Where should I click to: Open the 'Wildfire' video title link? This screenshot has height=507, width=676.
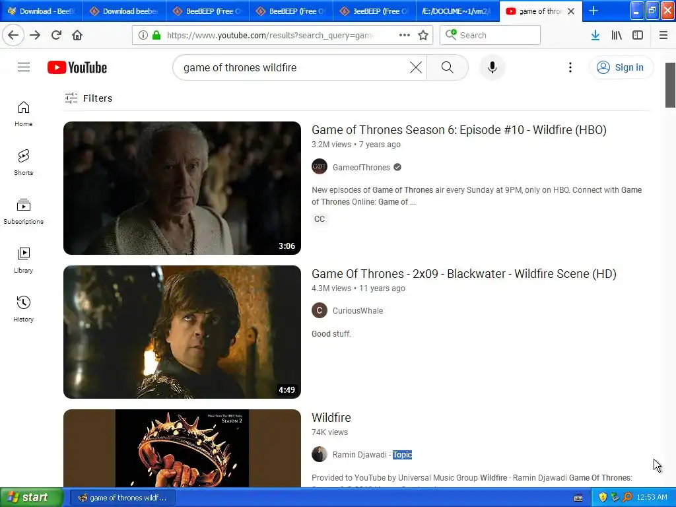click(x=331, y=417)
